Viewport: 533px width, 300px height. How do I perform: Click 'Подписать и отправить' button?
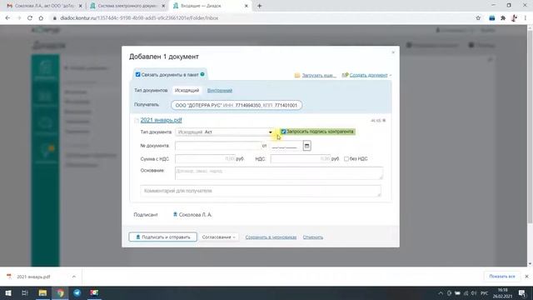pos(163,237)
